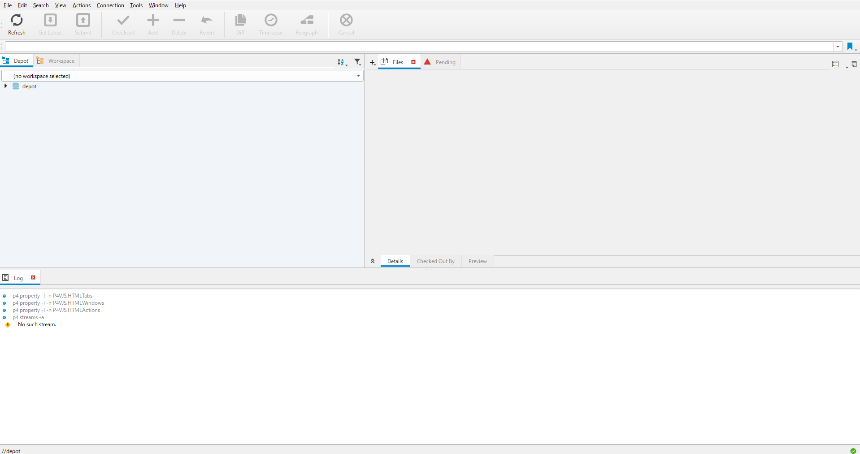Switch to the Checked Out By tab
The width and height of the screenshot is (860, 454).
(435, 261)
